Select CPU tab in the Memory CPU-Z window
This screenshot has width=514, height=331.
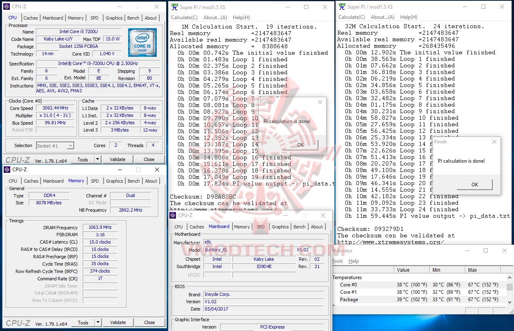click(13, 181)
